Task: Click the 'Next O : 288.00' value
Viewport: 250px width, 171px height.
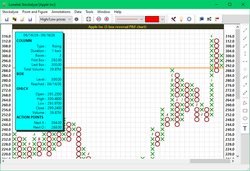Action: [56, 127]
